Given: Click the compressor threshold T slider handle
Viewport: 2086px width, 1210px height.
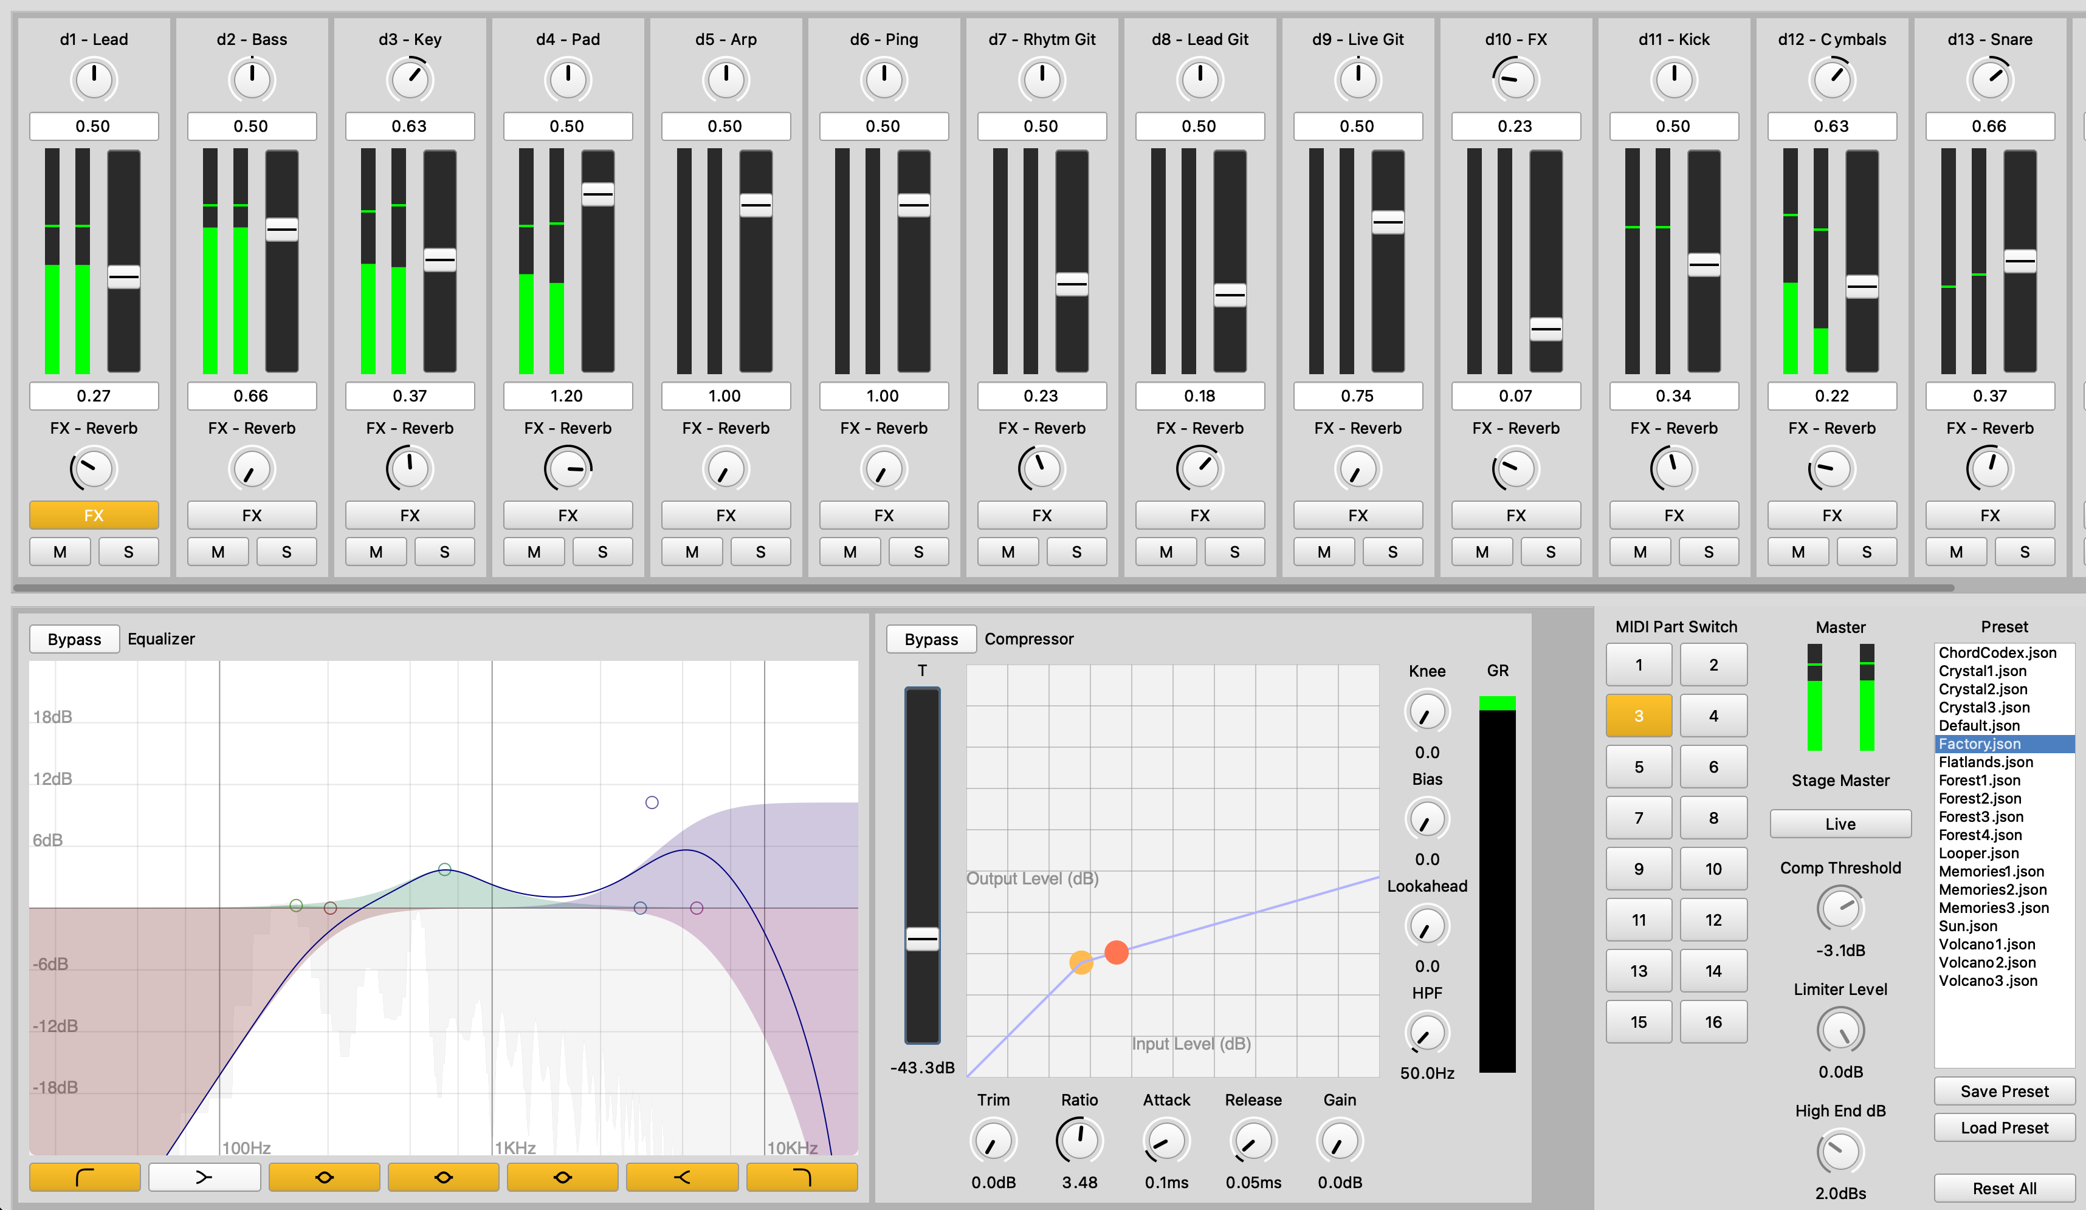Looking at the screenshot, I should (x=922, y=938).
